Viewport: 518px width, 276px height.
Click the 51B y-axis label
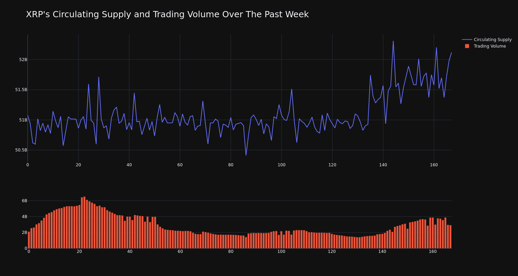pyautogui.click(x=23, y=120)
